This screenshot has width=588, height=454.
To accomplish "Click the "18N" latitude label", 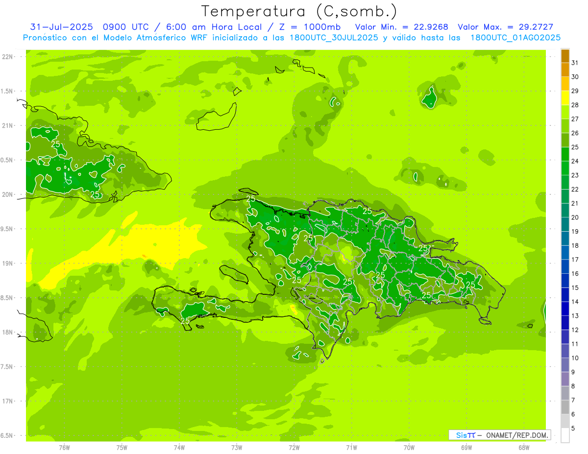I will coord(8,332).
